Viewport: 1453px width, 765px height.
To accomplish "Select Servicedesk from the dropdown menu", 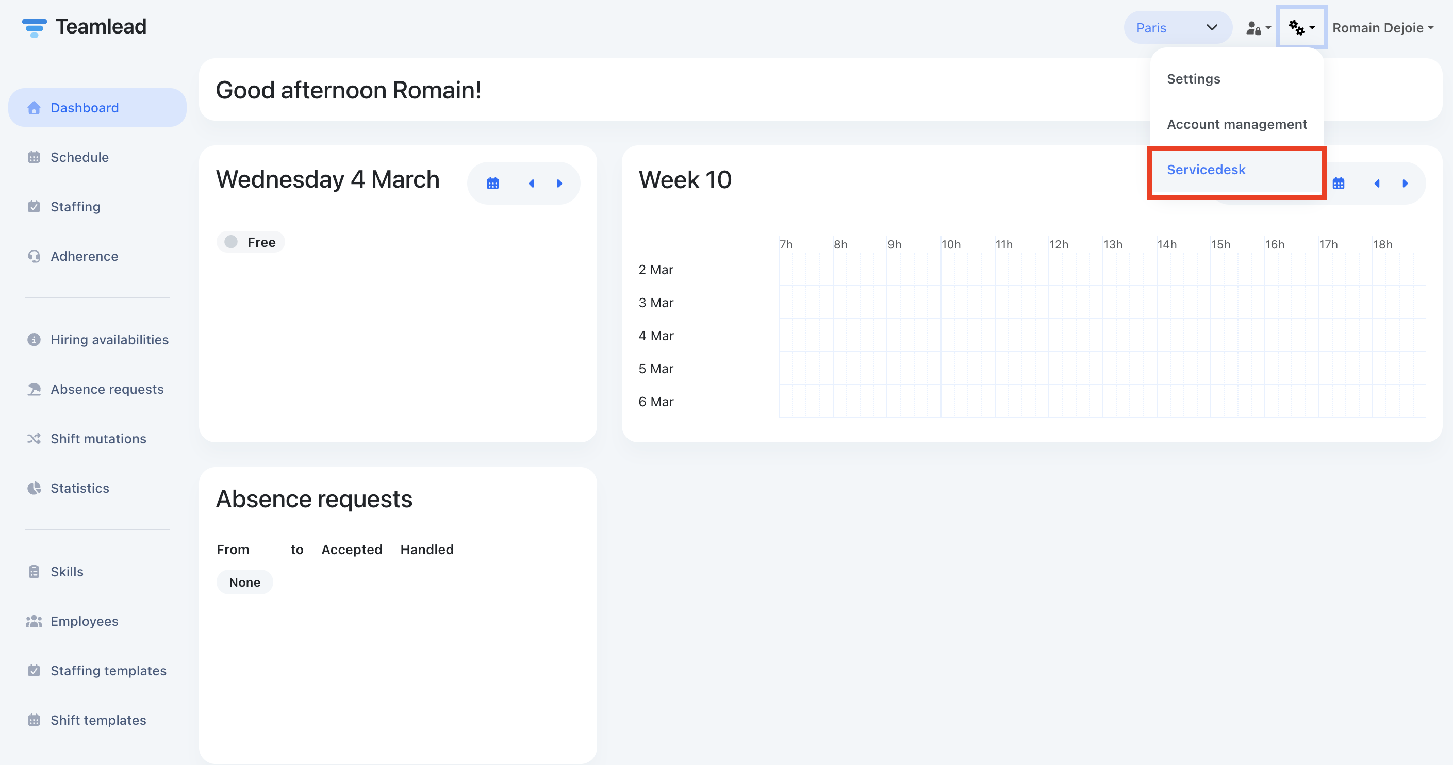I will coord(1206,170).
